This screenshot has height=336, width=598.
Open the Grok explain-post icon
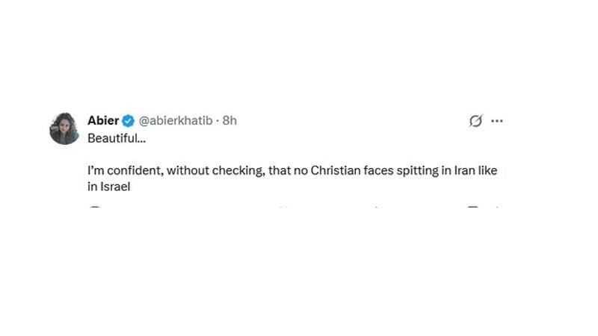tap(475, 121)
